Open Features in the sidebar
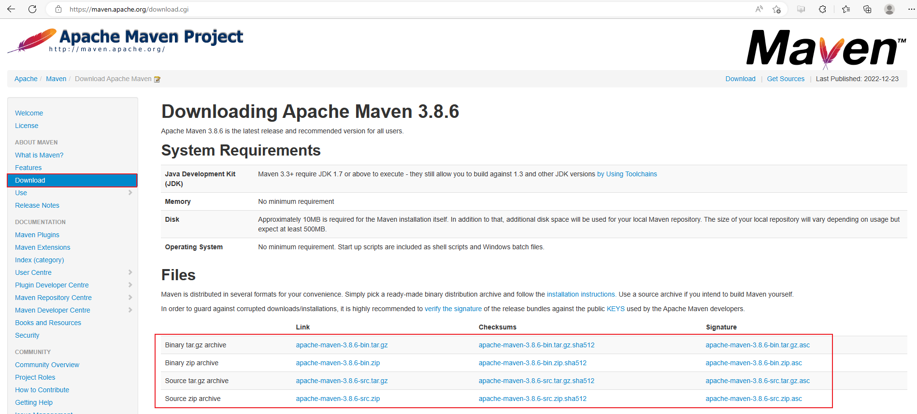 coord(28,168)
